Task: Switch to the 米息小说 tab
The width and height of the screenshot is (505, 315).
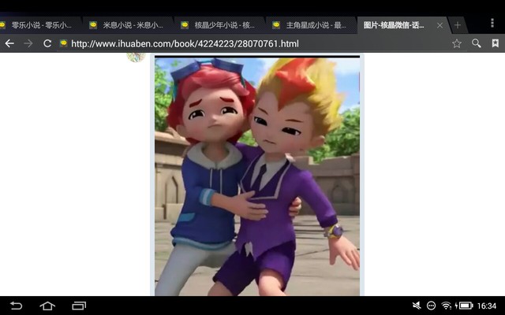Action: 127,25
